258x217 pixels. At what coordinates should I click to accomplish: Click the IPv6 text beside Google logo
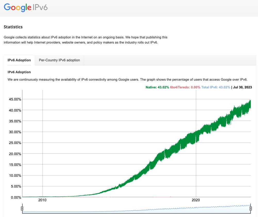pos(40,7)
